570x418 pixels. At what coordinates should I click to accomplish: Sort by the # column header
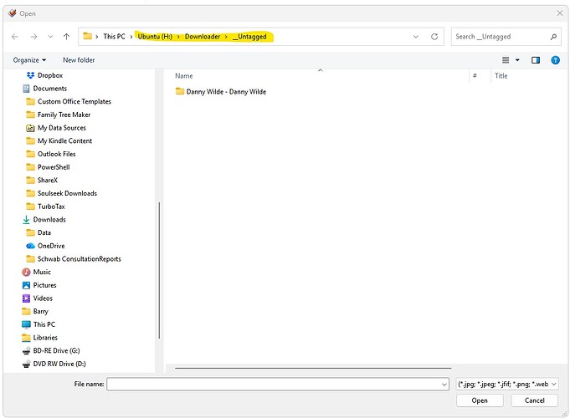pyautogui.click(x=475, y=76)
